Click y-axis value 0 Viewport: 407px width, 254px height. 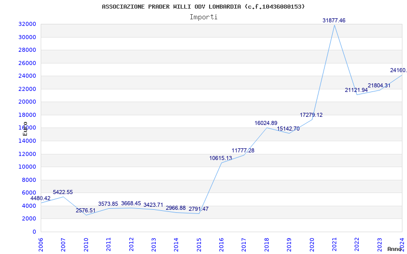tap(34, 232)
